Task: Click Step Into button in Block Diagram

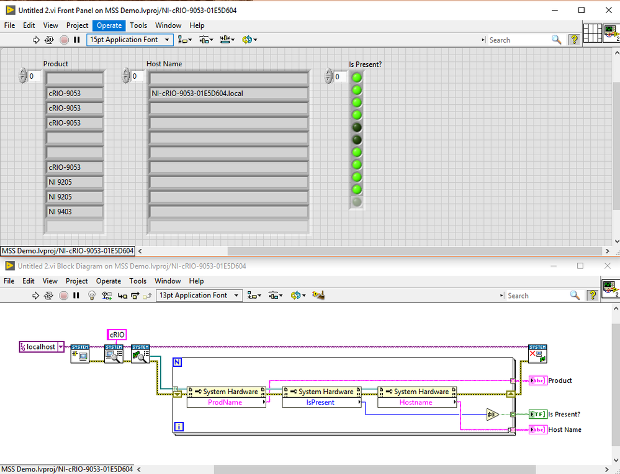Action: [x=122, y=296]
